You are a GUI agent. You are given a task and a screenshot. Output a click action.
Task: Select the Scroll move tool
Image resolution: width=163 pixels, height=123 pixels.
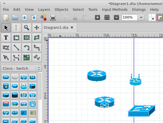click(37, 28)
